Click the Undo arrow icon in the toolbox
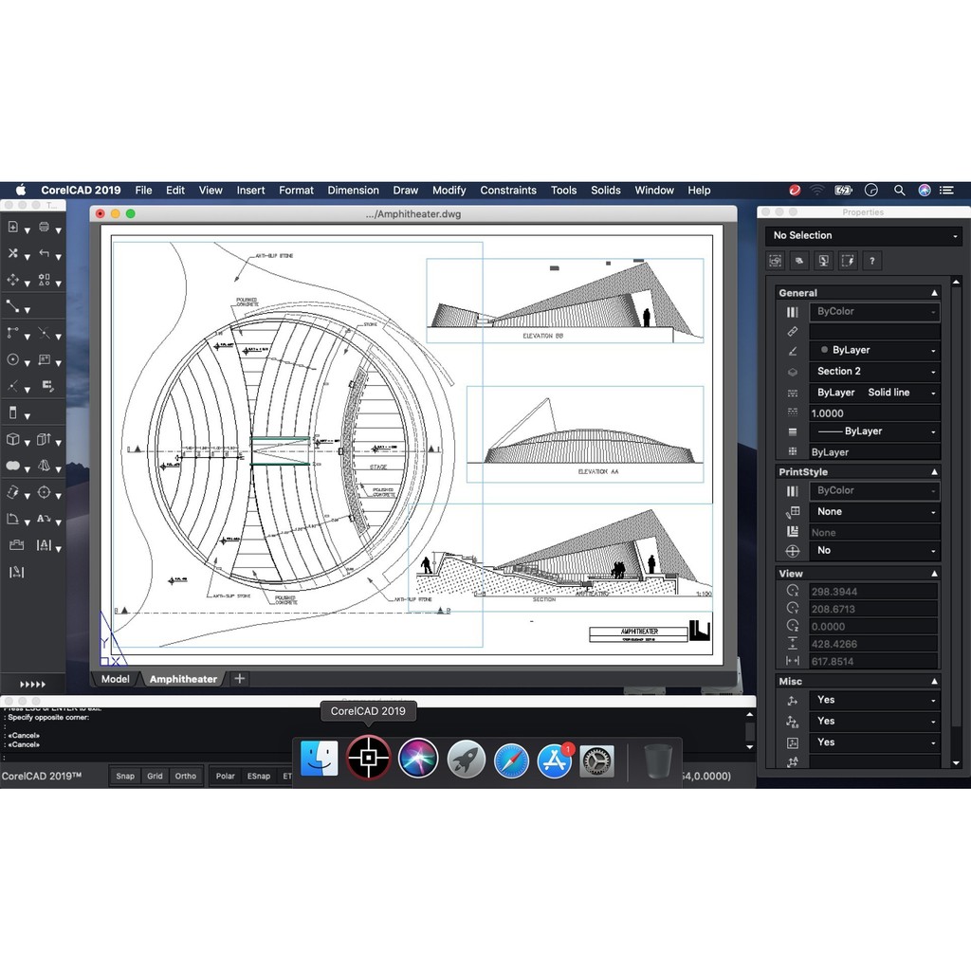971x971 pixels. coord(44,253)
